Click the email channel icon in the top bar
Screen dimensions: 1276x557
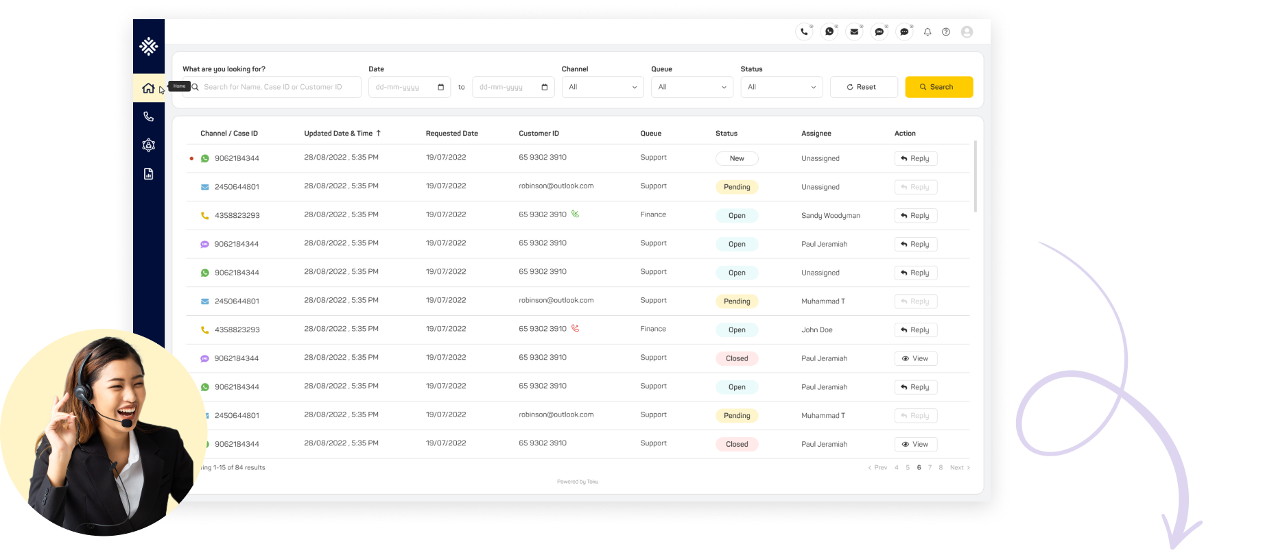[854, 32]
